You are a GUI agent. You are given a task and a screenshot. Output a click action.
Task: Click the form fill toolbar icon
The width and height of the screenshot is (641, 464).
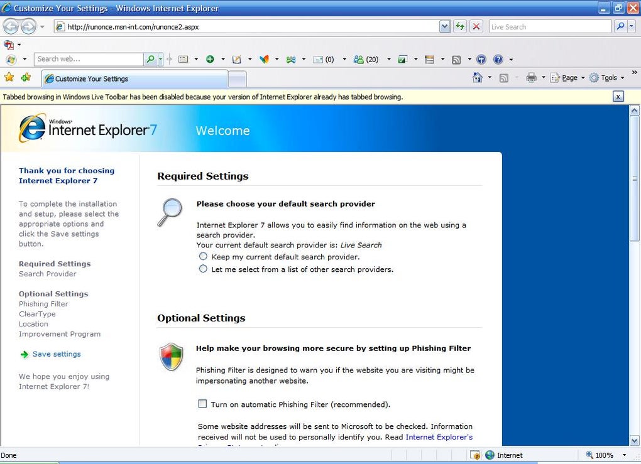[184, 60]
